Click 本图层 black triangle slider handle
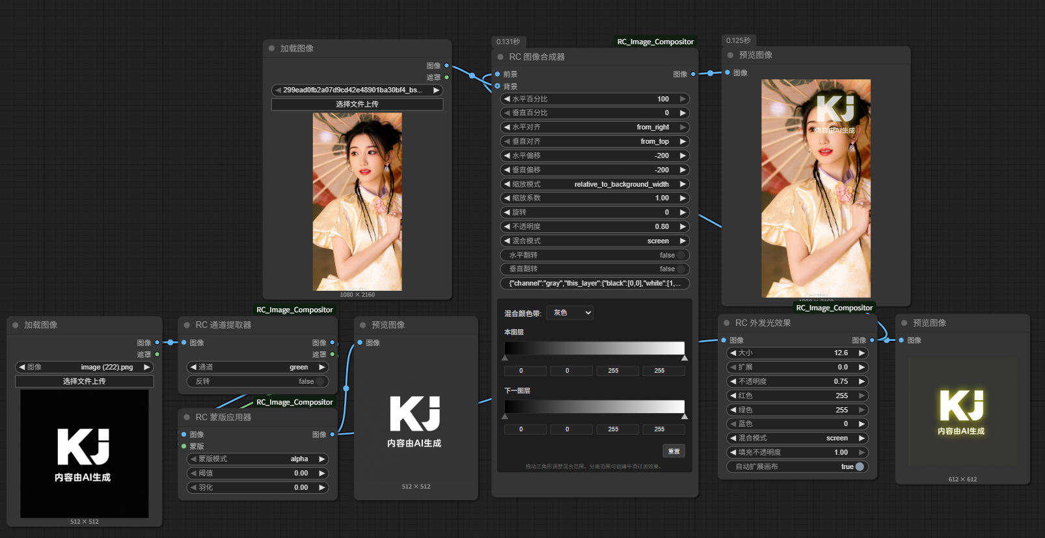Screen dimensions: 1045x538 point(505,358)
